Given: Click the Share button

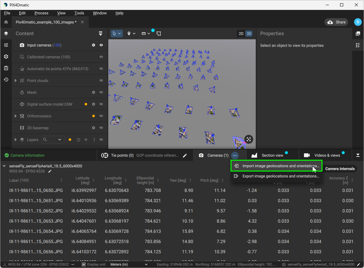Looking at the screenshot, I should click(x=336, y=22).
